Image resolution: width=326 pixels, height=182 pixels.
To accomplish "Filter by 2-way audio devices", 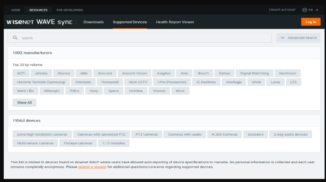I will [x=291, y=134].
